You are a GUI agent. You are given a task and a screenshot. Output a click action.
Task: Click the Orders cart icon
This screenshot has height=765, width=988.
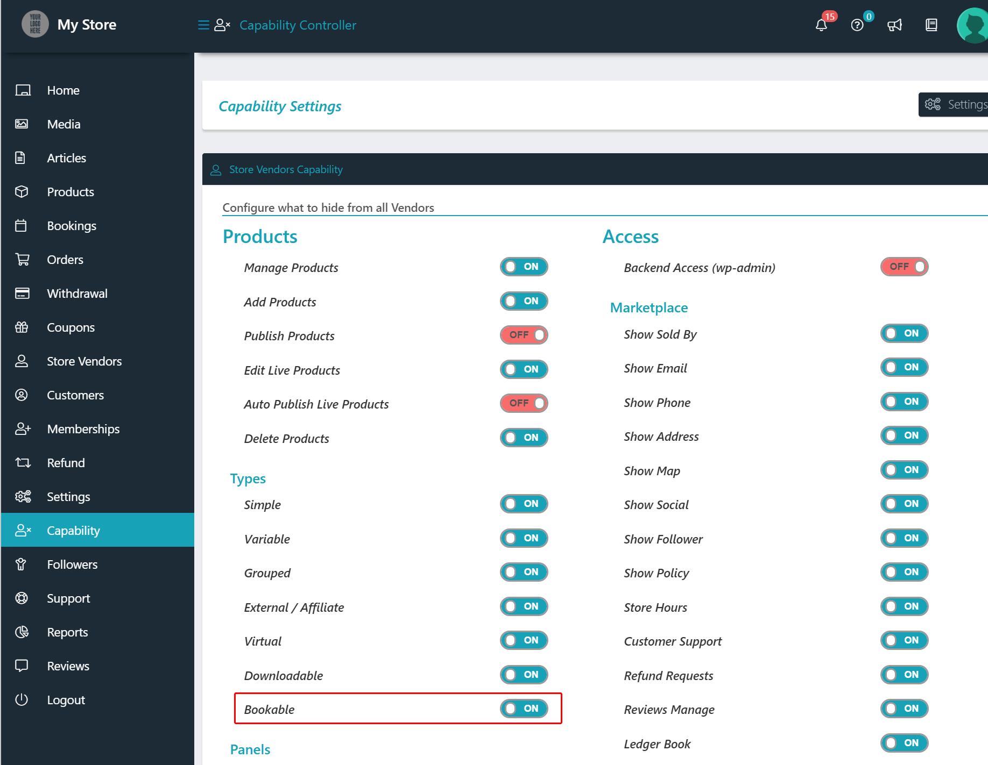point(22,260)
